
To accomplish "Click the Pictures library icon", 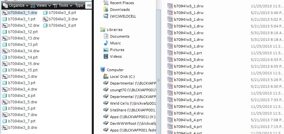I will [x=106, y=50].
